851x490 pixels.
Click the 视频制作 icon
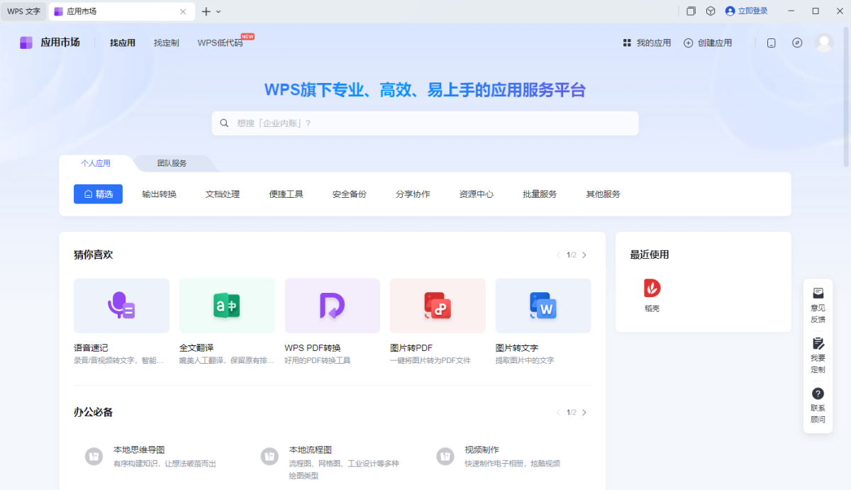click(x=445, y=456)
